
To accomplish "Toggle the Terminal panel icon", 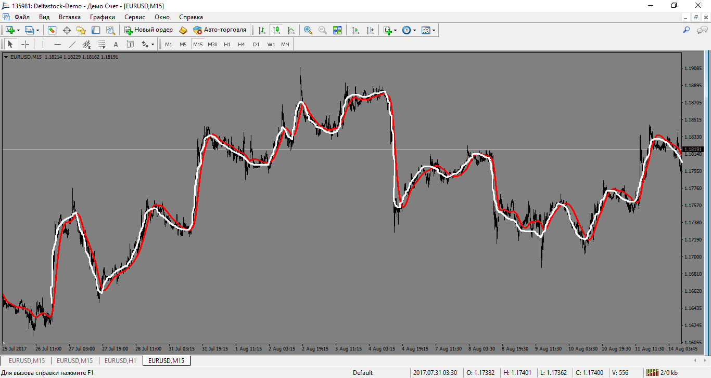I will [x=96, y=30].
